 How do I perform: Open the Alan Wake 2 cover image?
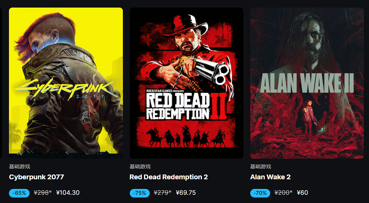coord(307,83)
